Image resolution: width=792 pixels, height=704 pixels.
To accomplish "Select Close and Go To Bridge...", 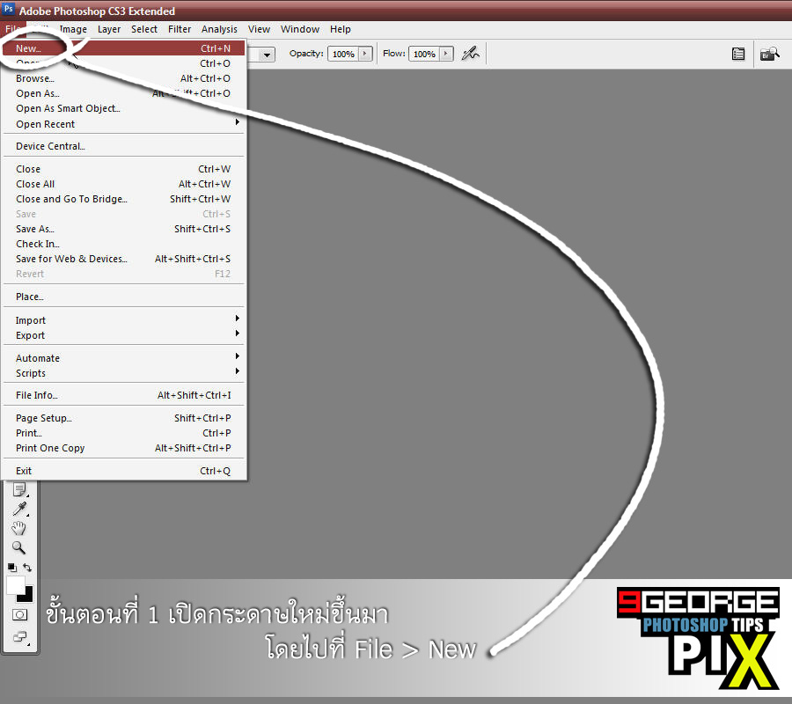I will click(x=124, y=199).
